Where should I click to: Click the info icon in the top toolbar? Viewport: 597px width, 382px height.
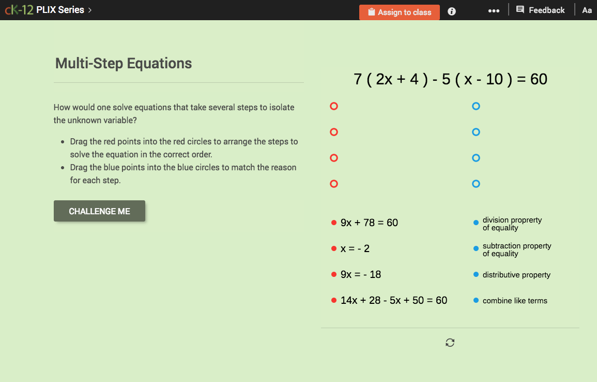coord(451,11)
